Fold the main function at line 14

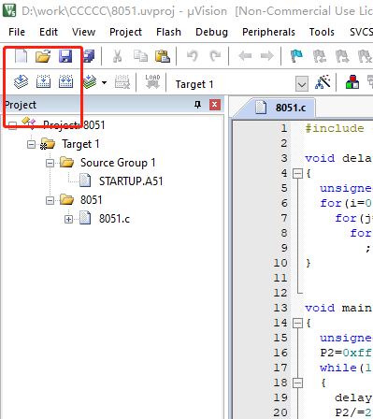tap(297, 323)
